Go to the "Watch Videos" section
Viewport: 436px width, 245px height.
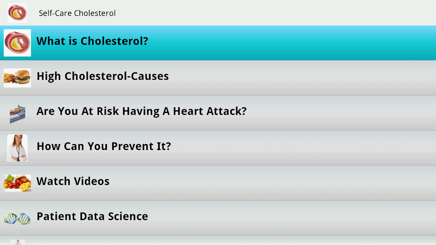click(x=218, y=183)
